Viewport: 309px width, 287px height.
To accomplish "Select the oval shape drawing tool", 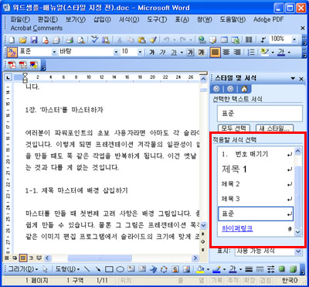I will click(120, 269).
